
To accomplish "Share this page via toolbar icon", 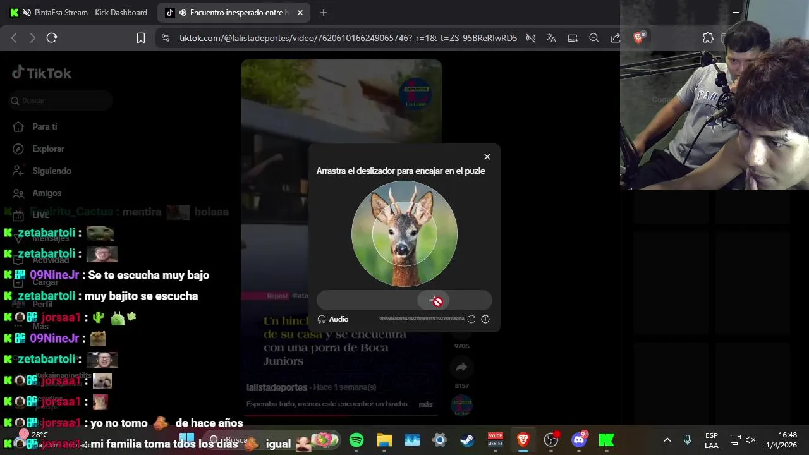I will 616,38.
